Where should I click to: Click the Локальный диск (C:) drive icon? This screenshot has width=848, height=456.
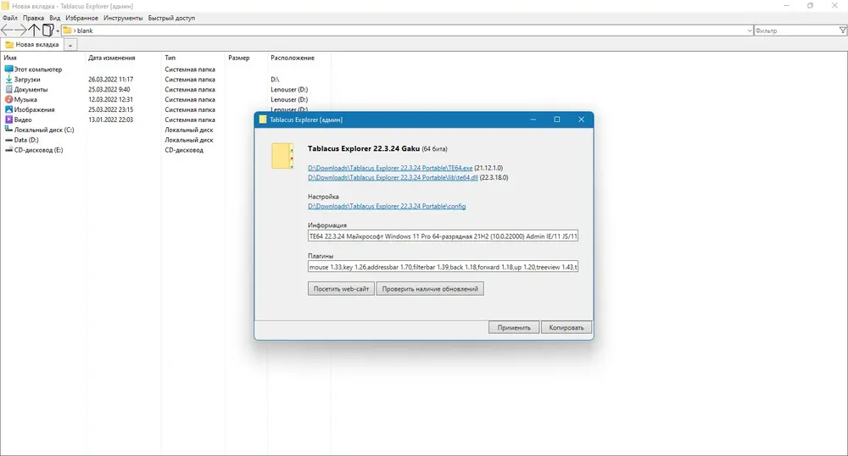click(x=8, y=130)
